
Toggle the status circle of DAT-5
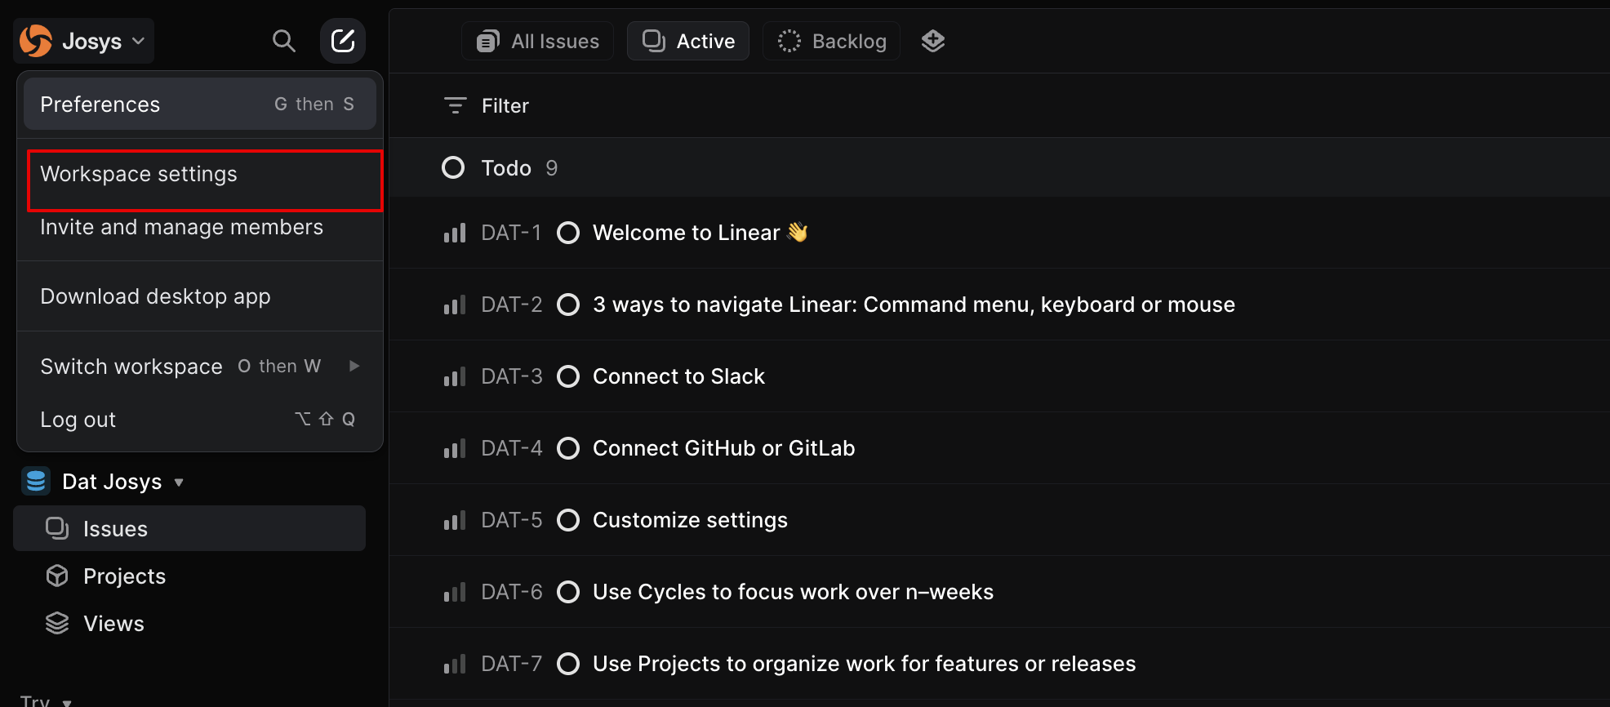click(x=568, y=520)
